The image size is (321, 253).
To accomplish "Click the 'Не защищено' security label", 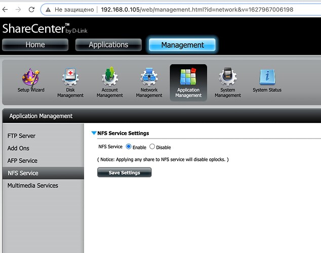I will tap(74, 10).
